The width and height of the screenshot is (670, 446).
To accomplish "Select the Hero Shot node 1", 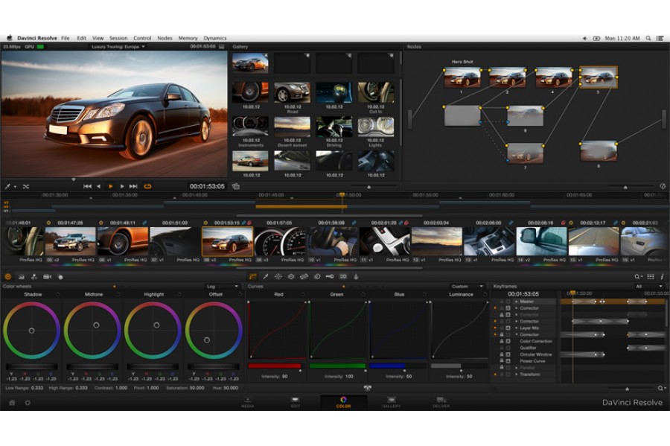I will click(462, 77).
